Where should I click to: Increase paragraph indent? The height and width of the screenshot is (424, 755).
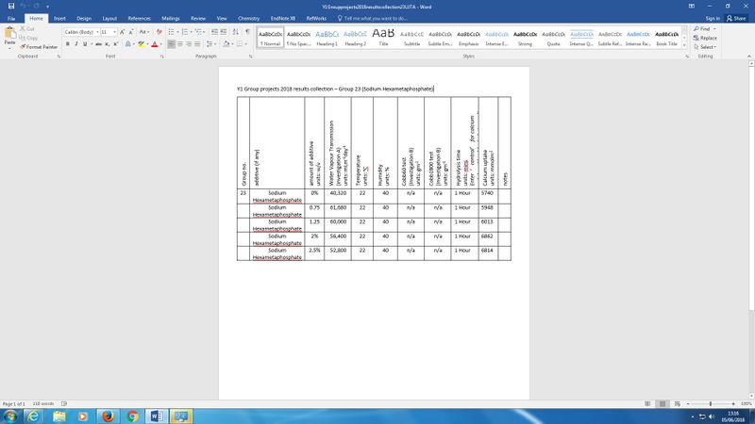[x=224, y=32]
